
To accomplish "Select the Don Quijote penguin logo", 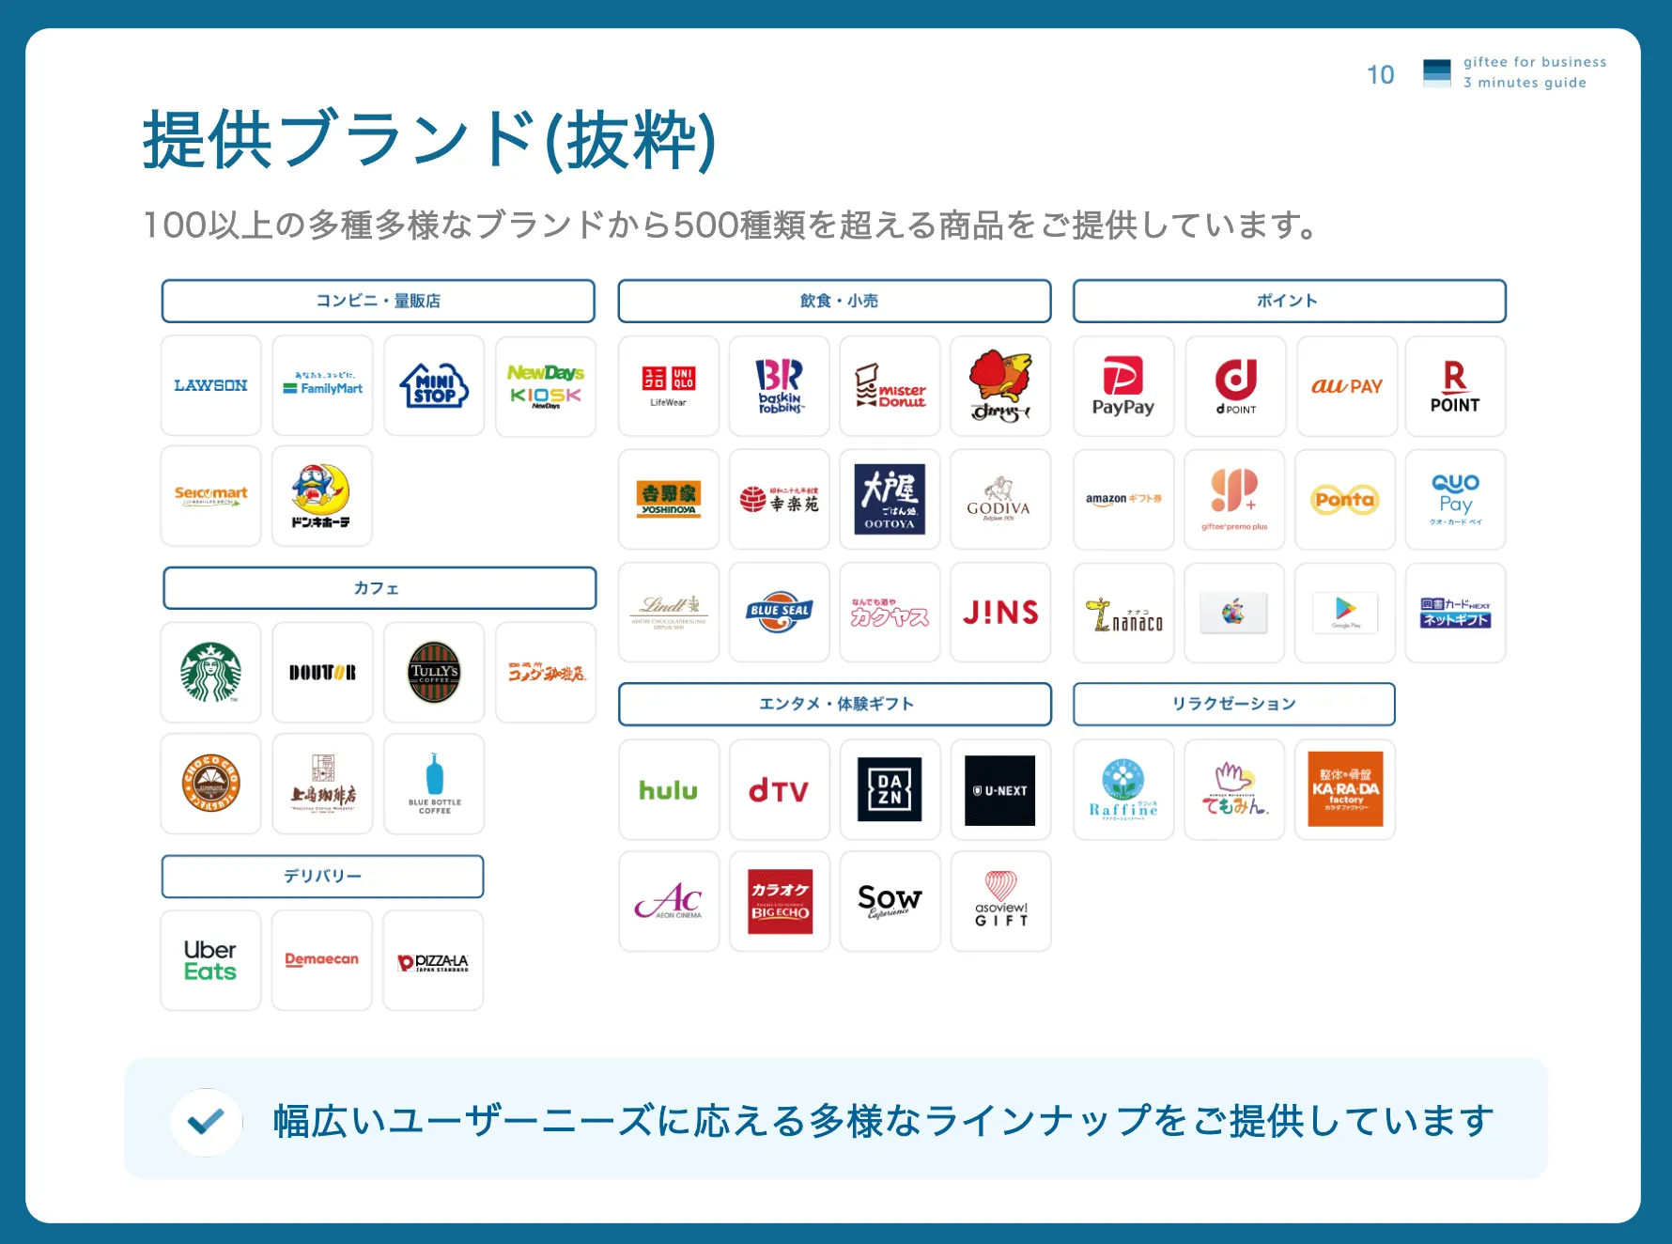I will tap(321, 495).
